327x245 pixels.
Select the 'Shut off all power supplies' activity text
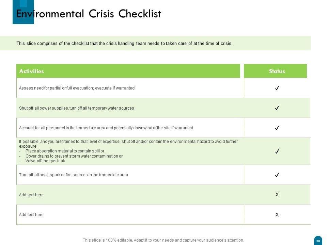point(76,108)
